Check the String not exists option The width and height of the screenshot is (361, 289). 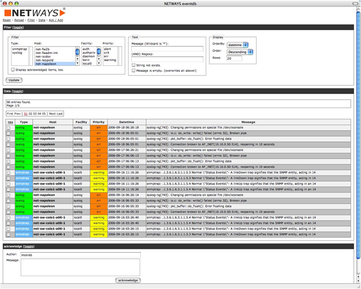point(133,64)
